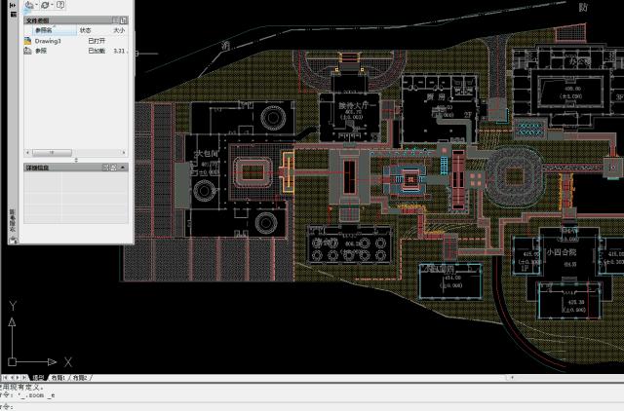The height and width of the screenshot is (411, 624).
Task: Jump to first layout tab arrow
Action: pos(5,377)
